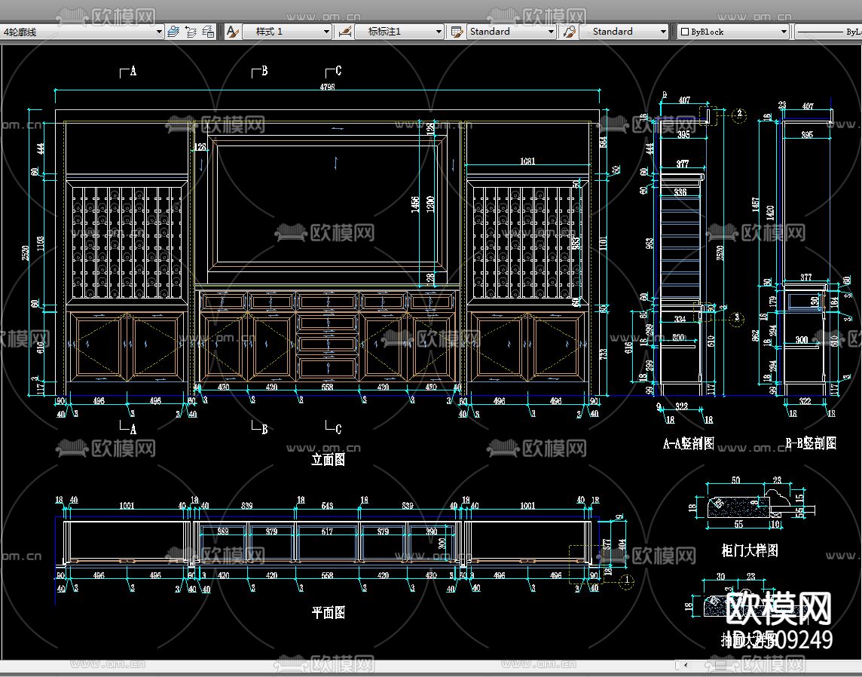Click the Make Object's Layer Current icon
862x677 pixels.
[173, 32]
